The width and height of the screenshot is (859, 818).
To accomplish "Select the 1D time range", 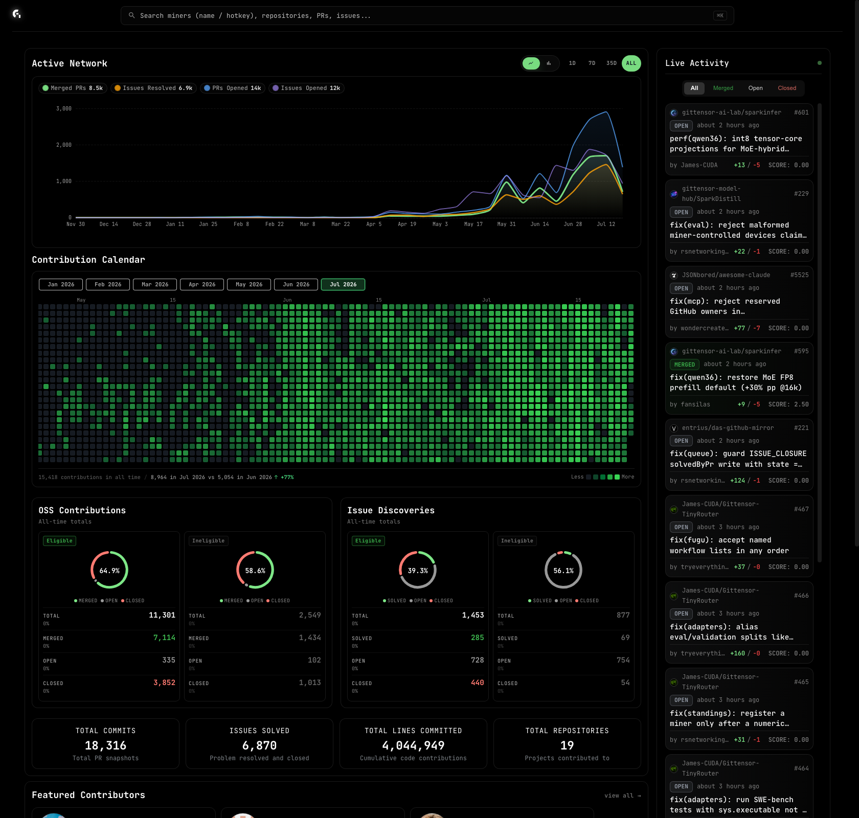I will coord(572,63).
